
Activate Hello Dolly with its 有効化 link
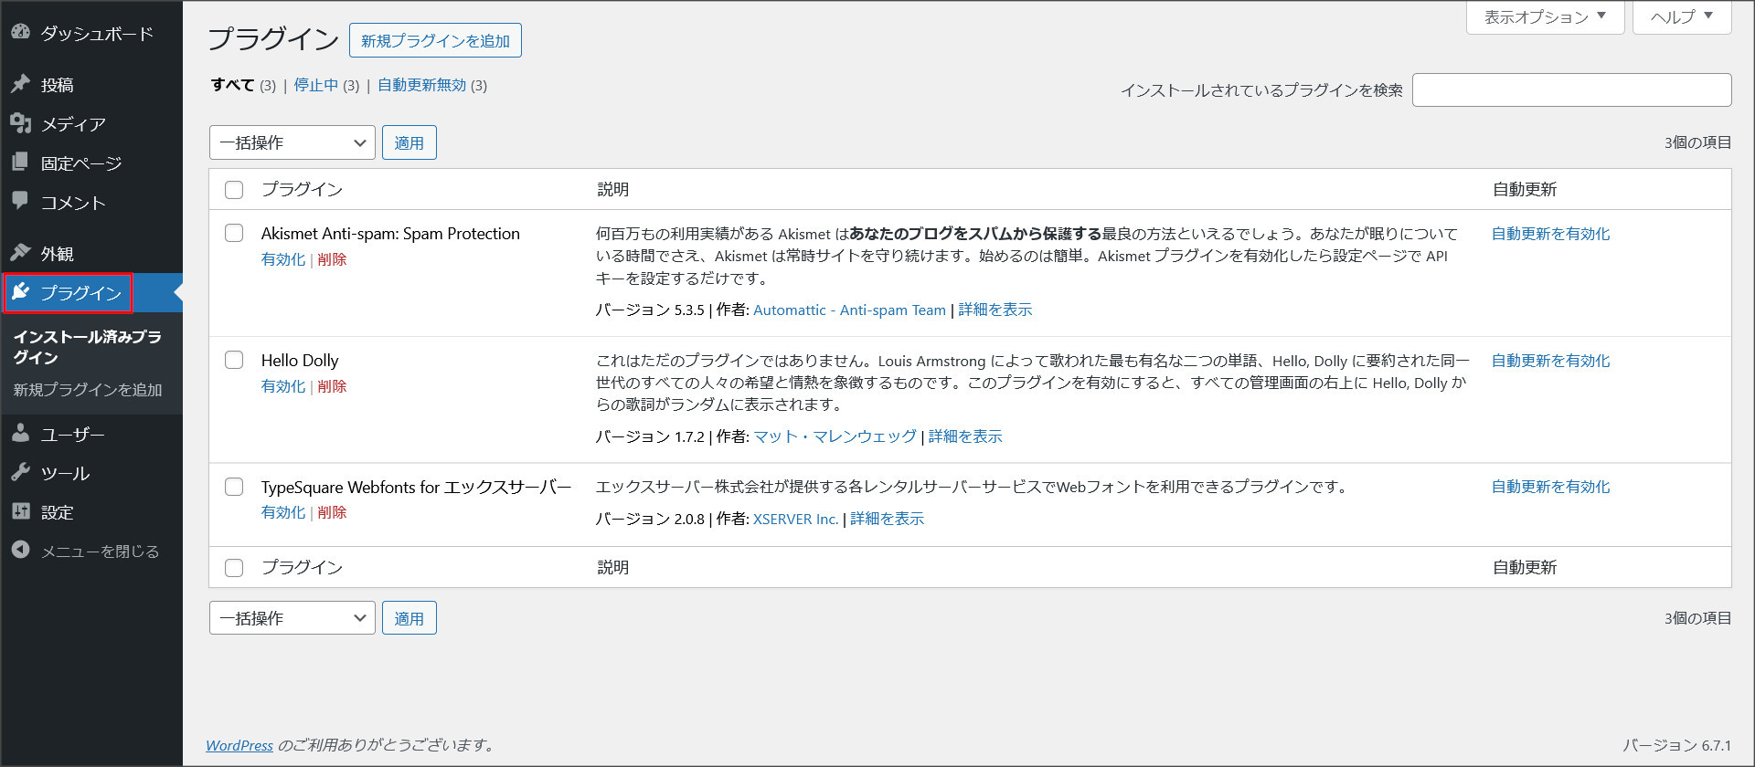point(283,386)
